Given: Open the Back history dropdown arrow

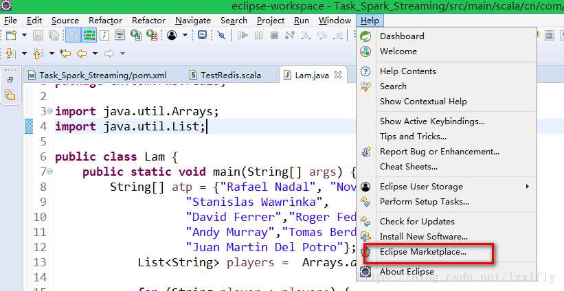Looking at the screenshot, I should [95, 54].
